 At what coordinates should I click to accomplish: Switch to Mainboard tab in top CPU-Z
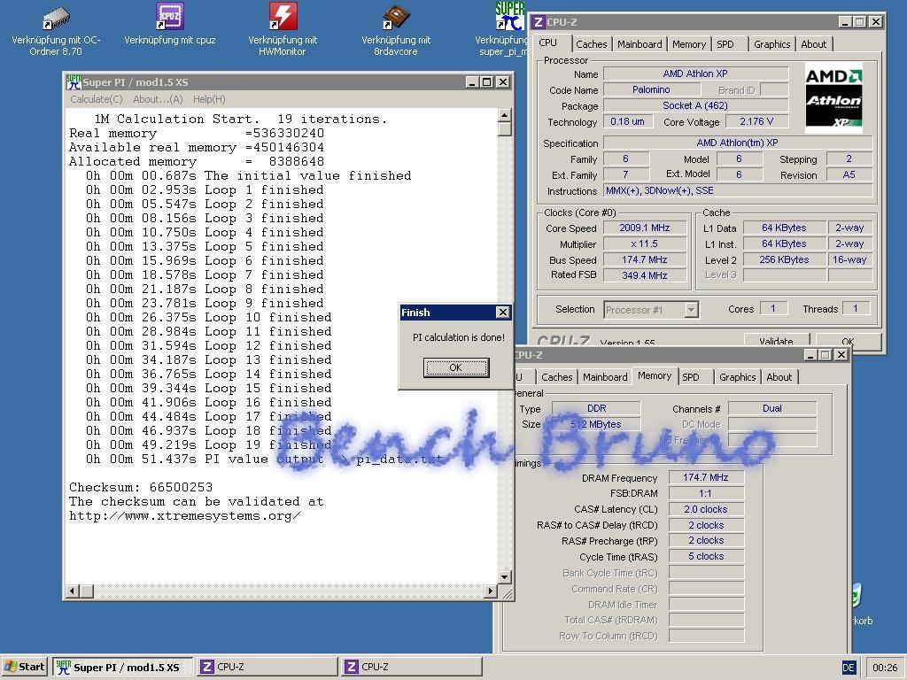(x=640, y=44)
